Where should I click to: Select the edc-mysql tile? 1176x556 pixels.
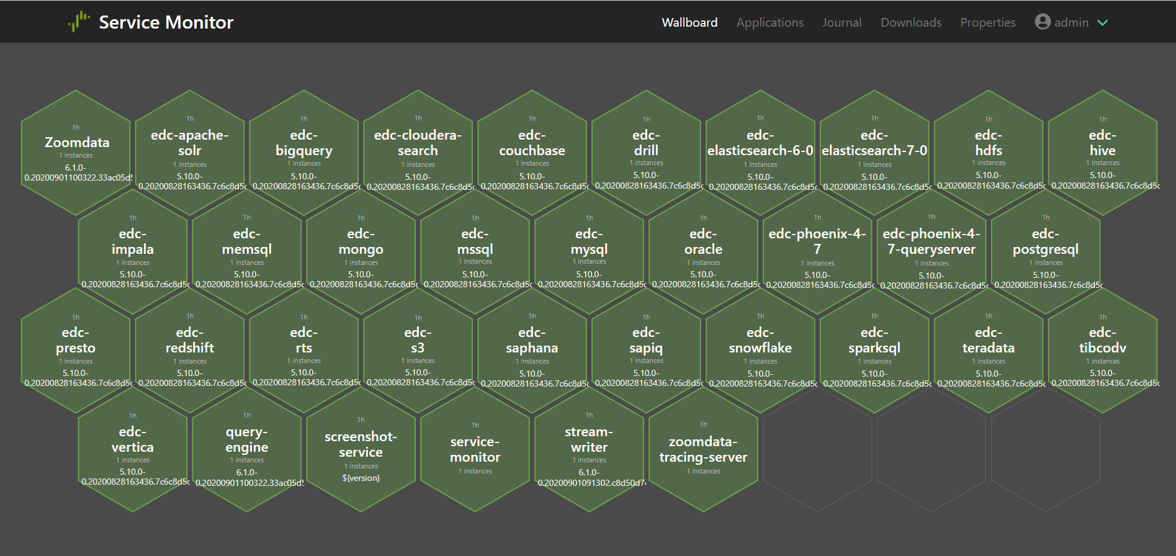click(x=590, y=251)
